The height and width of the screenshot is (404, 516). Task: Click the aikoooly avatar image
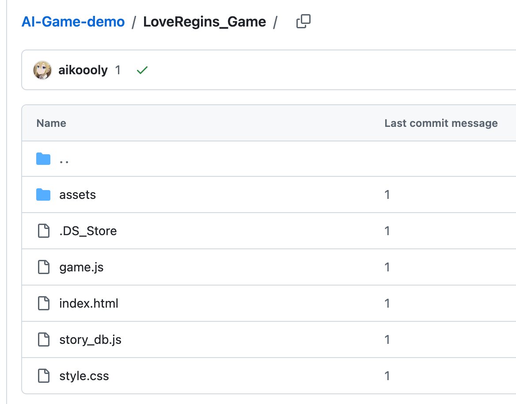pyautogui.click(x=43, y=70)
